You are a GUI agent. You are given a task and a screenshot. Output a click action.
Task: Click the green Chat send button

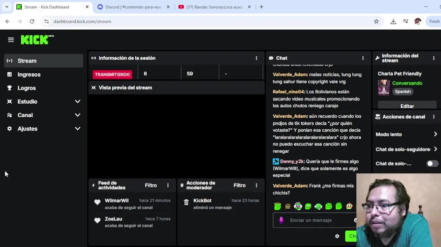[x=351, y=236]
